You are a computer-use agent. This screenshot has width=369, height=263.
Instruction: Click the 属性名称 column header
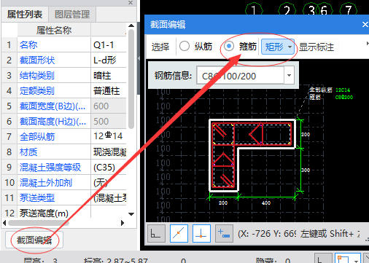(x=54, y=30)
